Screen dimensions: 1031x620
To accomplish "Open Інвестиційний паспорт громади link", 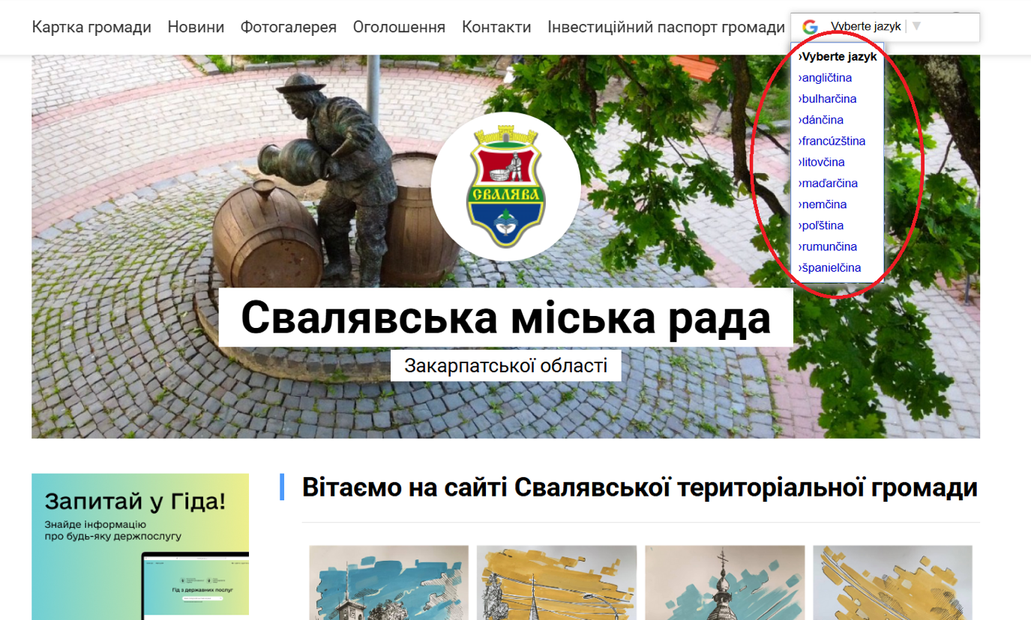I will 666,28.
